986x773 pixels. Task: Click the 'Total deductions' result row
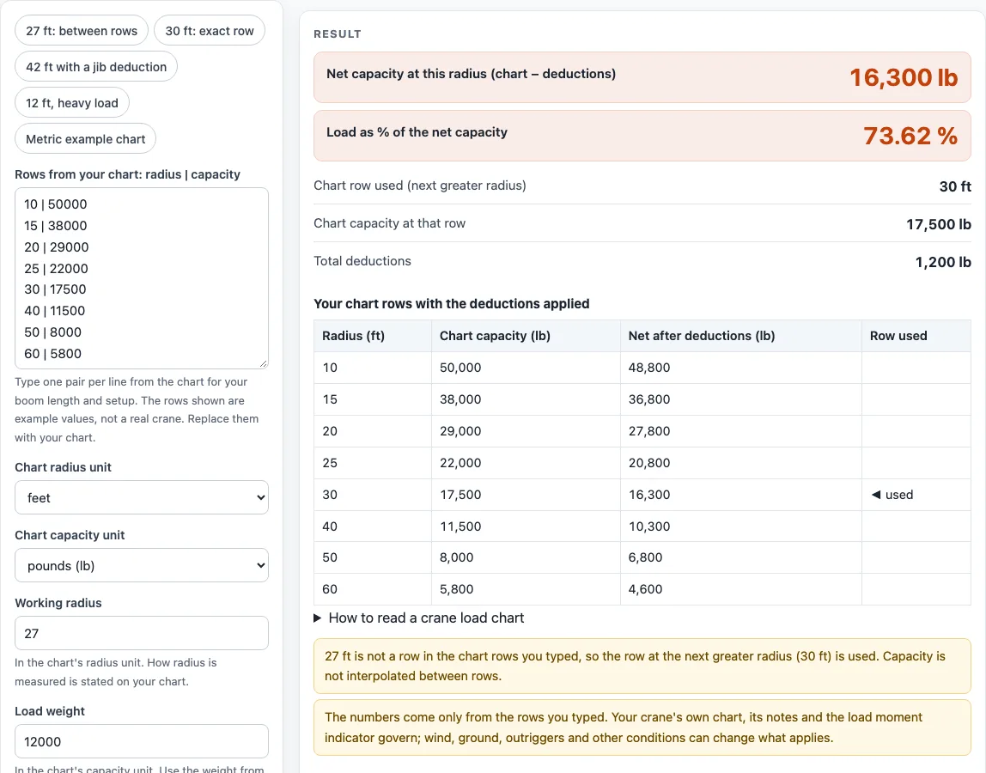[x=642, y=261]
